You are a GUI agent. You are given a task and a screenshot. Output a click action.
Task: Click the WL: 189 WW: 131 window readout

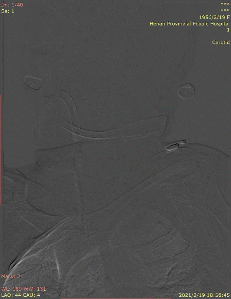[x=24, y=289]
